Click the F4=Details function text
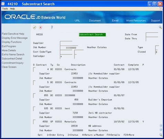164x139 pixels. (x=113, y=135)
